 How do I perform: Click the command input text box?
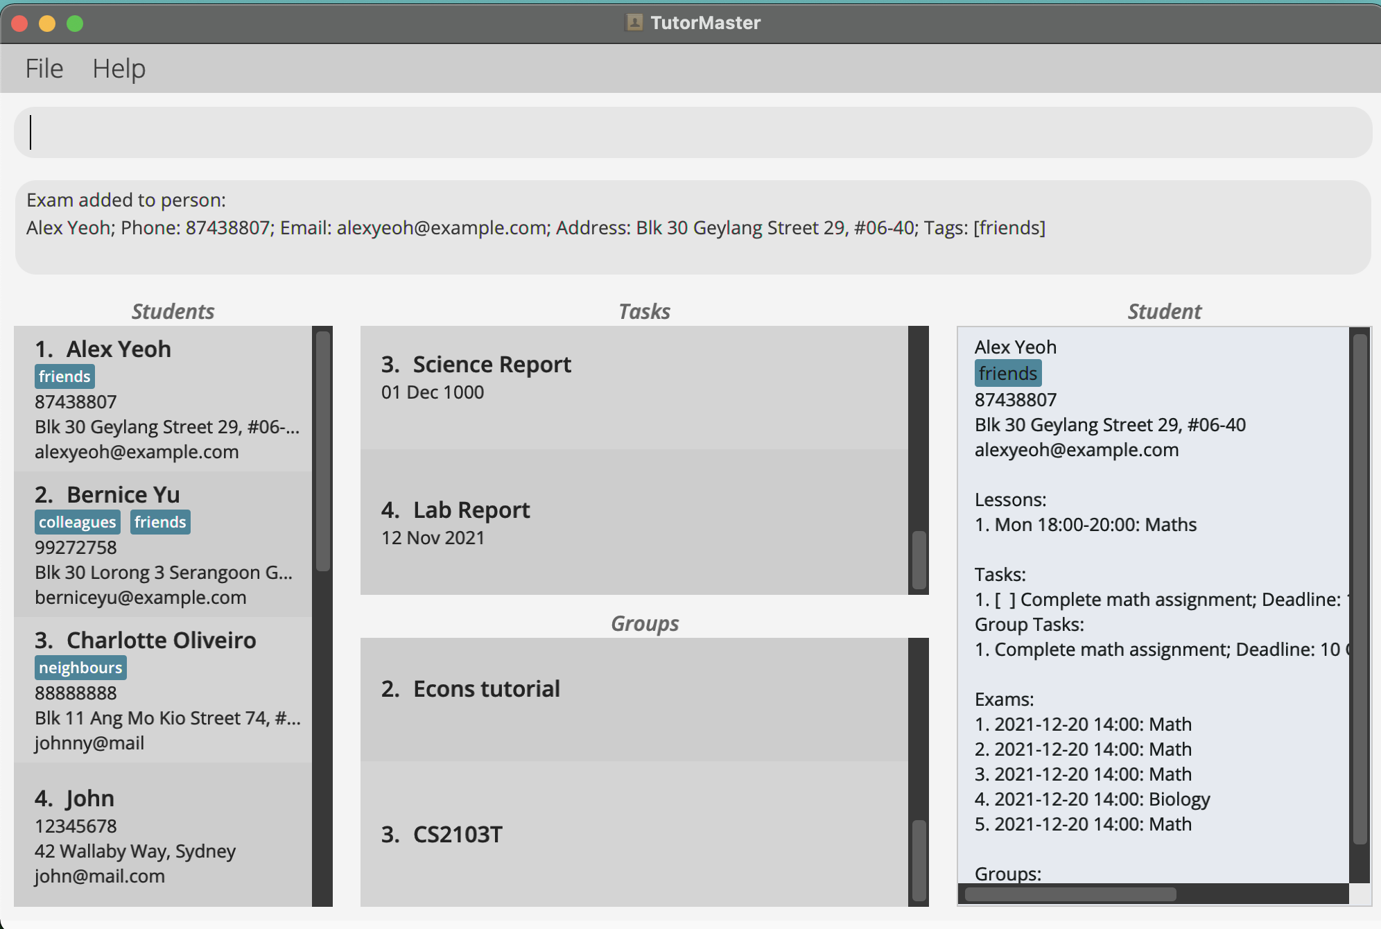click(692, 132)
